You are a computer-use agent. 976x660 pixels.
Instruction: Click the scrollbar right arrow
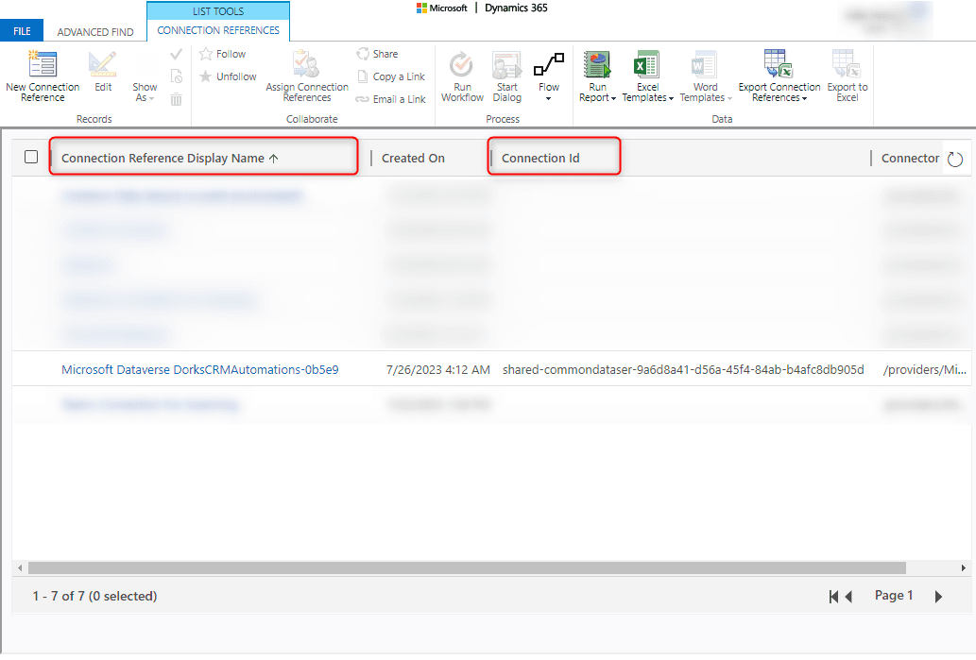click(963, 567)
